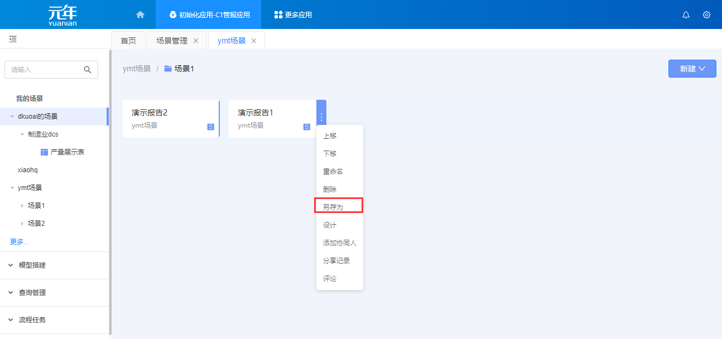Image resolution: width=722 pixels, height=339 pixels.
Task: Close the 场景管理 tab
Action: (x=196, y=41)
